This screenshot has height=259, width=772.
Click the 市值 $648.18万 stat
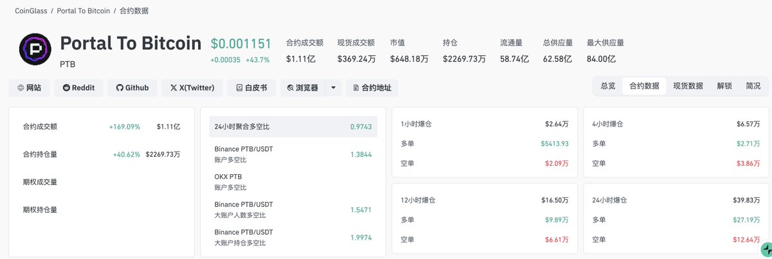409,51
